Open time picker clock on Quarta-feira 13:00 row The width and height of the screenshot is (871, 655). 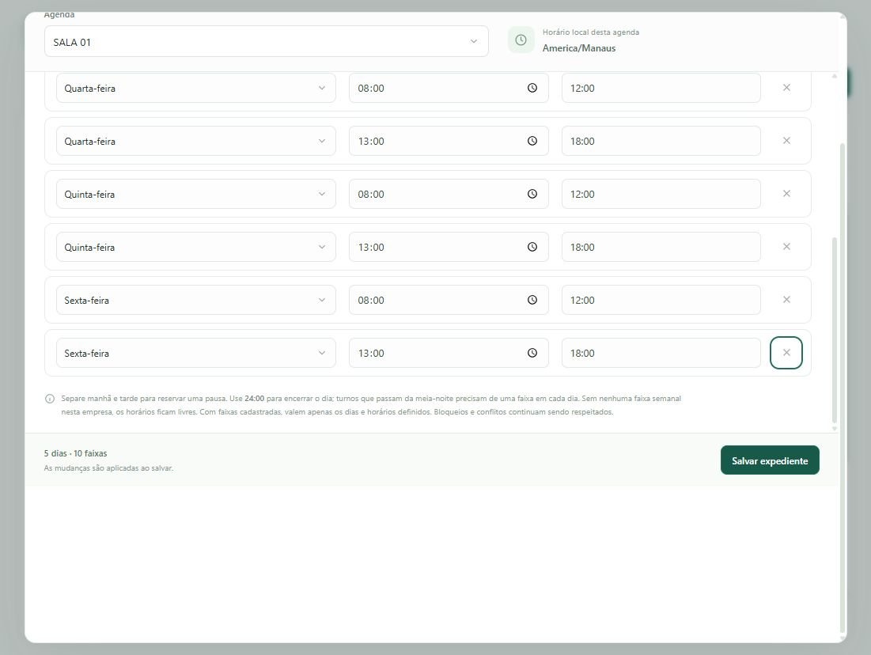[532, 141]
